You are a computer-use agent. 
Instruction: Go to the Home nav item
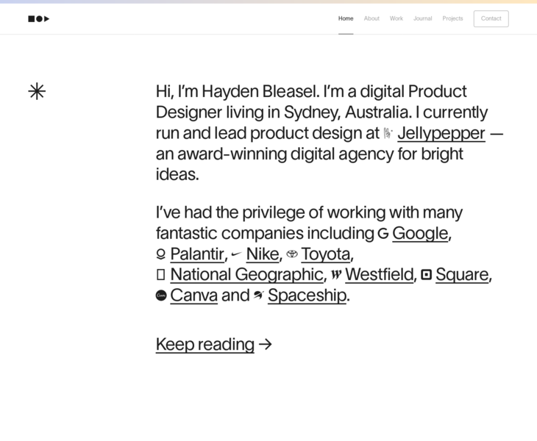pyautogui.click(x=346, y=18)
